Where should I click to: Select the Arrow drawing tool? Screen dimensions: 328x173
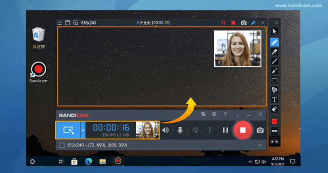pyautogui.click(x=274, y=71)
